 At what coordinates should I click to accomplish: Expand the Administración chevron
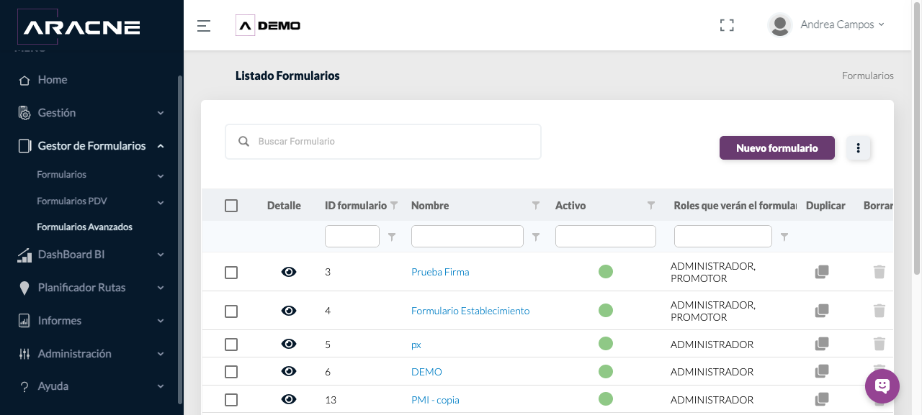pos(161,354)
